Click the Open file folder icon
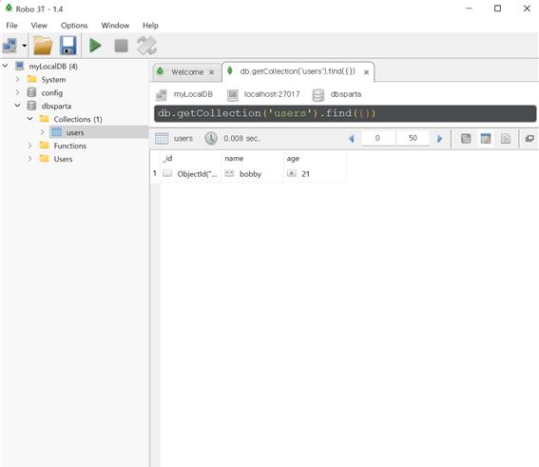The height and width of the screenshot is (467, 539). (43, 46)
